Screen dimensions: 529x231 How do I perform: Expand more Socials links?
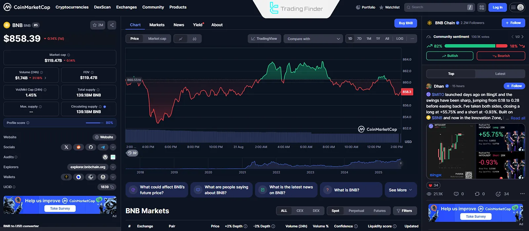point(113,147)
